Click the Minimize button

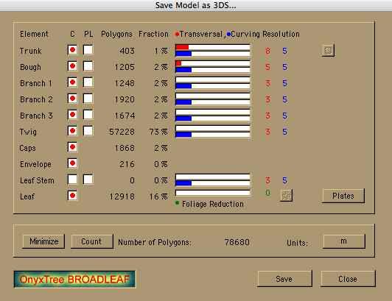click(43, 241)
